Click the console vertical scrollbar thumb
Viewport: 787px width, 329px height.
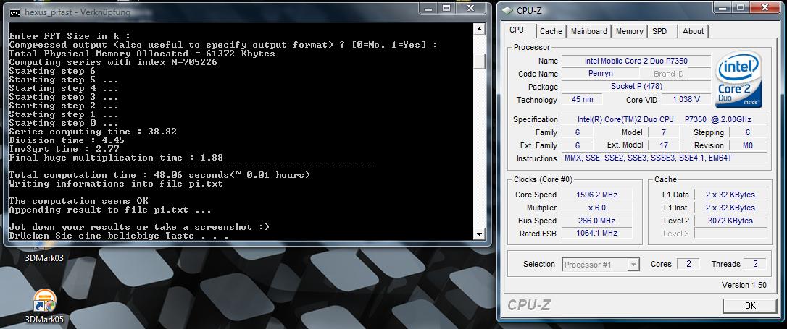point(479,60)
